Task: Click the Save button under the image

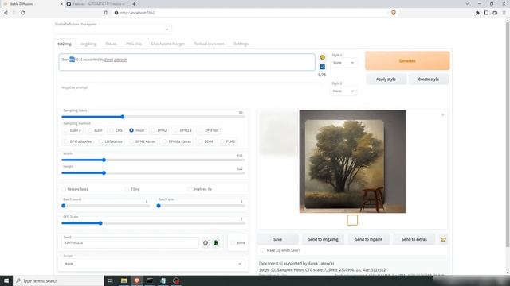Action: 277,239
